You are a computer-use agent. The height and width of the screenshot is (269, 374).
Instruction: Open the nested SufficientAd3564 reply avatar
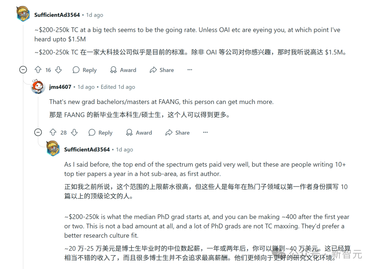click(x=53, y=148)
